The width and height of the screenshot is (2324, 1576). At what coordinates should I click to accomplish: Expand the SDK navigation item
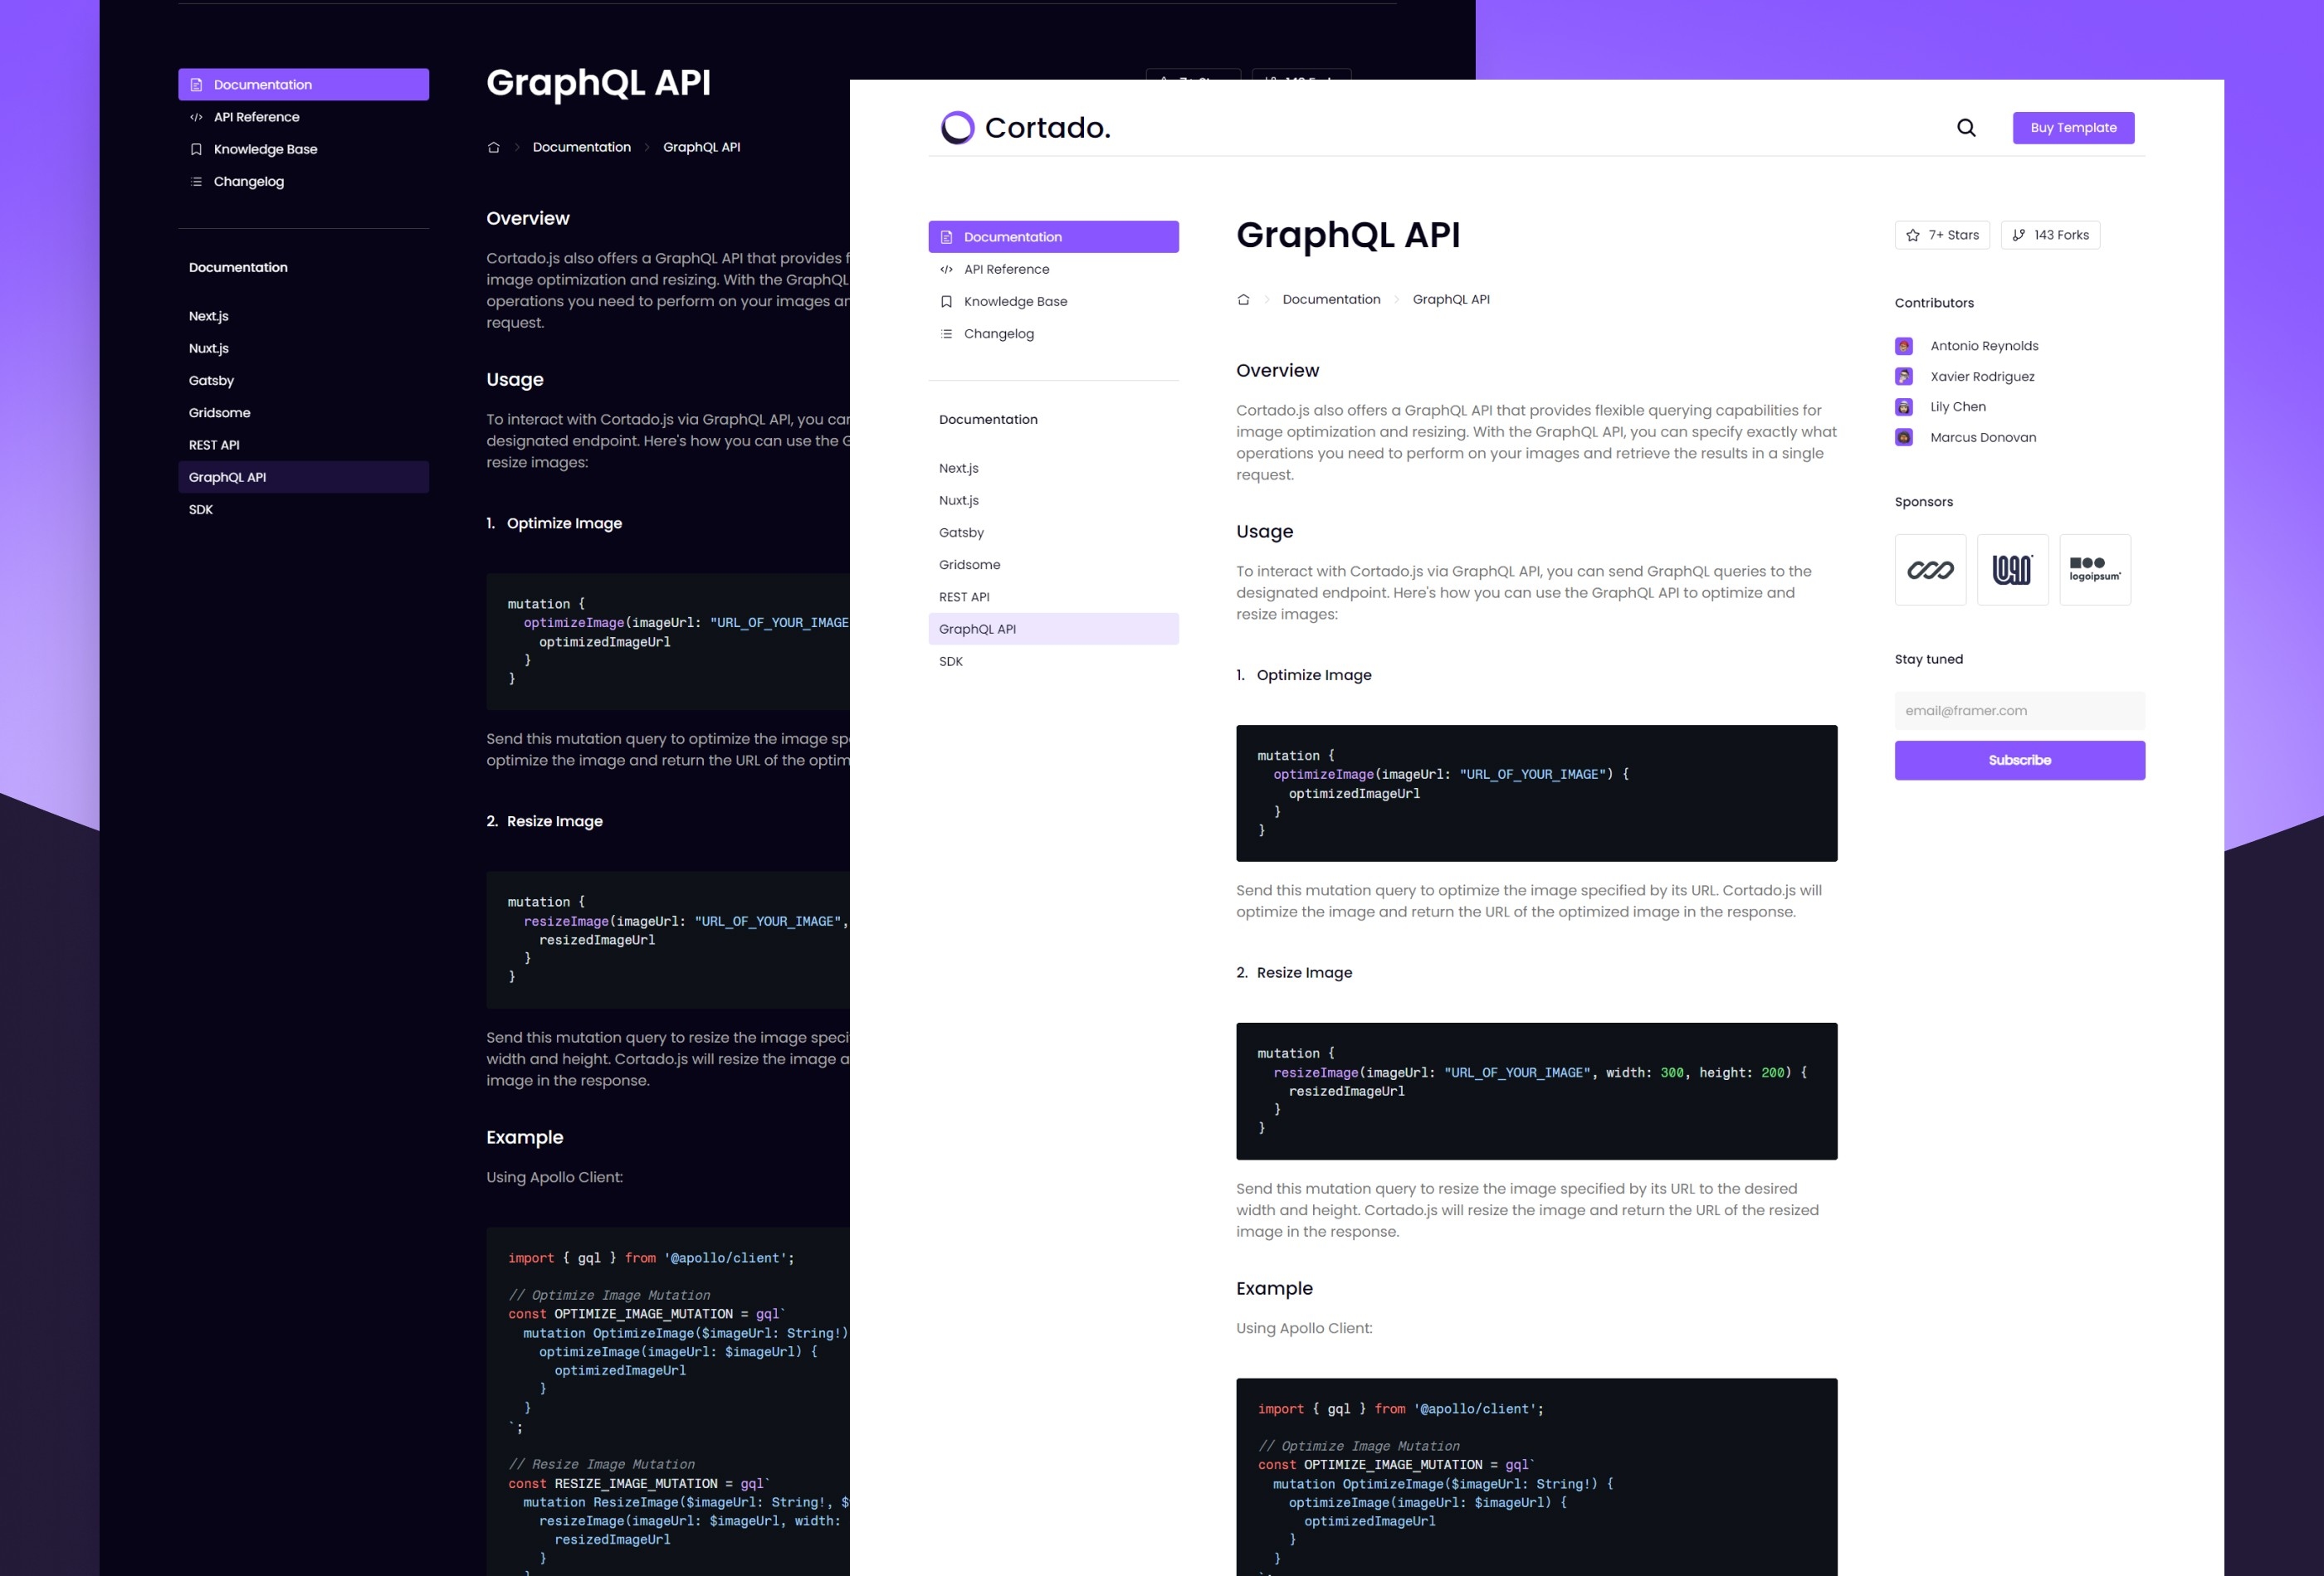click(950, 661)
